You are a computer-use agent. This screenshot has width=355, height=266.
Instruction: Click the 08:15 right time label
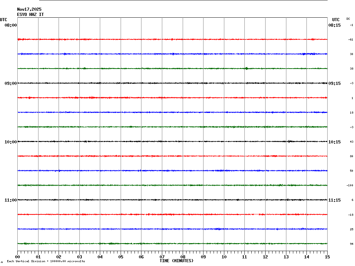point(335,25)
